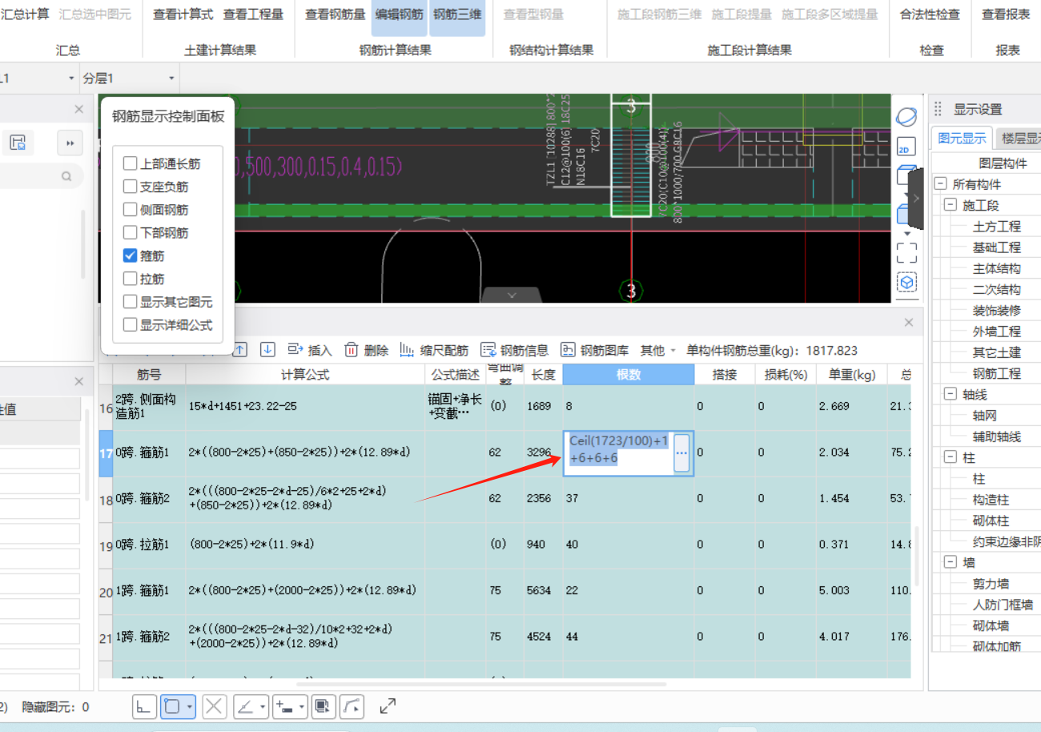The height and width of the screenshot is (732, 1041).
Task: Click the rectangle snap mode icon
Action: tap(172, 706)
